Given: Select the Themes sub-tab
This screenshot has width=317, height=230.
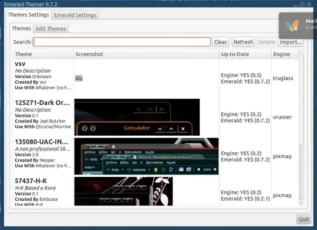Looking at the screenshot, I should [21, 29].
